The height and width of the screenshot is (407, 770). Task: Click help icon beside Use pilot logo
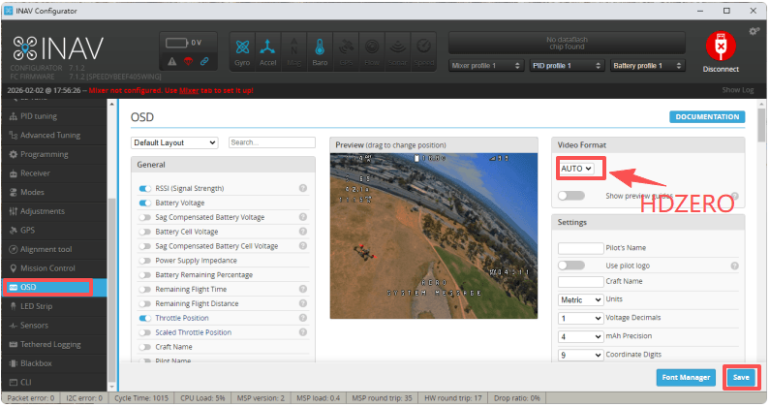point(734,266)
